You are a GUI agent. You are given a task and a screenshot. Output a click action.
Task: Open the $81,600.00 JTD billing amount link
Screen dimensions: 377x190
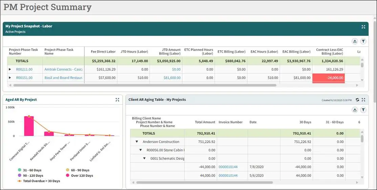point(172,78)
